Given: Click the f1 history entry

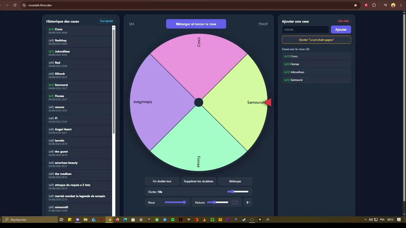Looking at the screenshot, I should tap(79, 120).
